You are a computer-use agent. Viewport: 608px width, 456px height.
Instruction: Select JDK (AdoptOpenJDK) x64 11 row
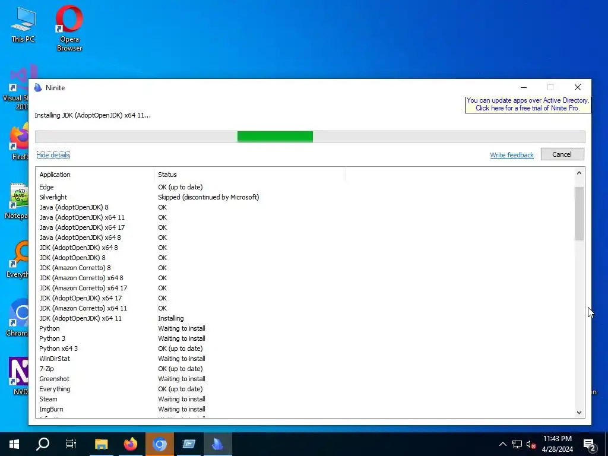305,318
